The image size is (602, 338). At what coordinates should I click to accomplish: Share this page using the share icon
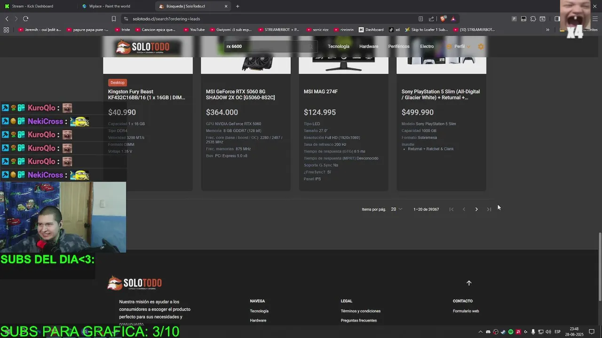tap(431, 19)
